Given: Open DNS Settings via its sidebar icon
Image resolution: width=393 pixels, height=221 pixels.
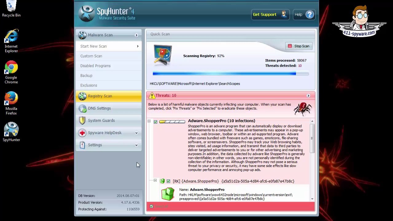Looking at the screenshot, I should click(x=82, y=108).
